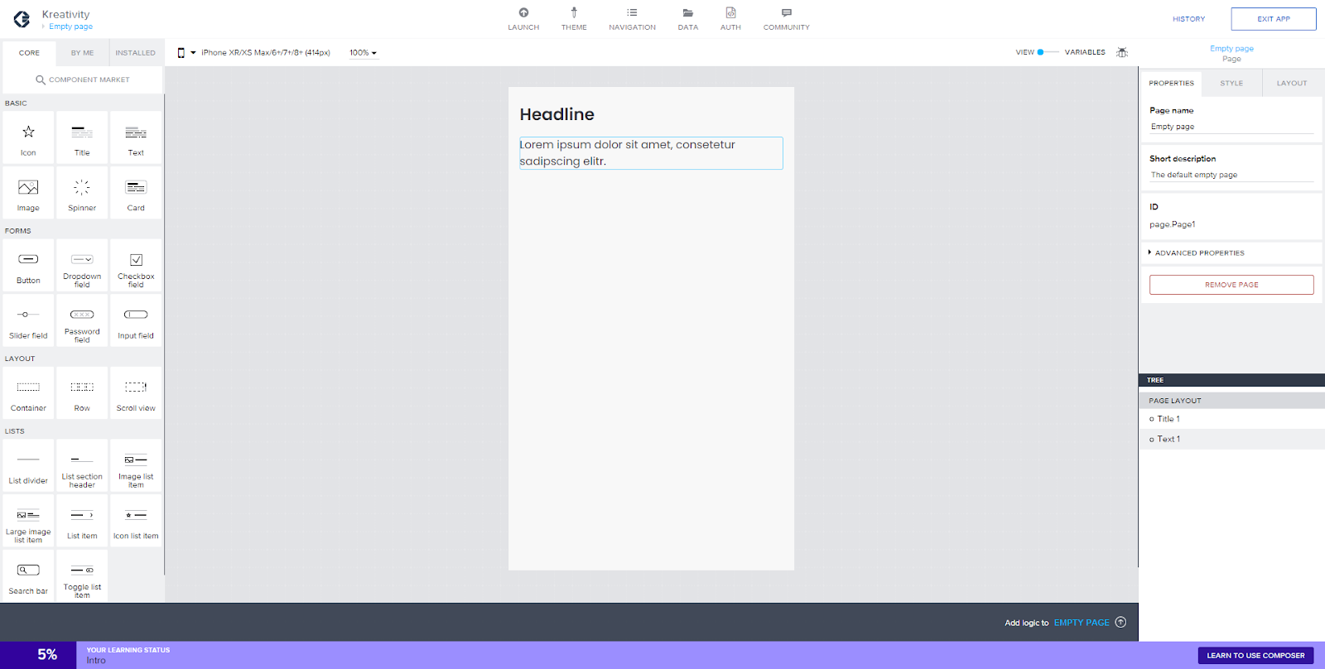This screenshot has height=669, width=1325.
Task: Open the Data configurator icon
Action: [x=688, y=19]
